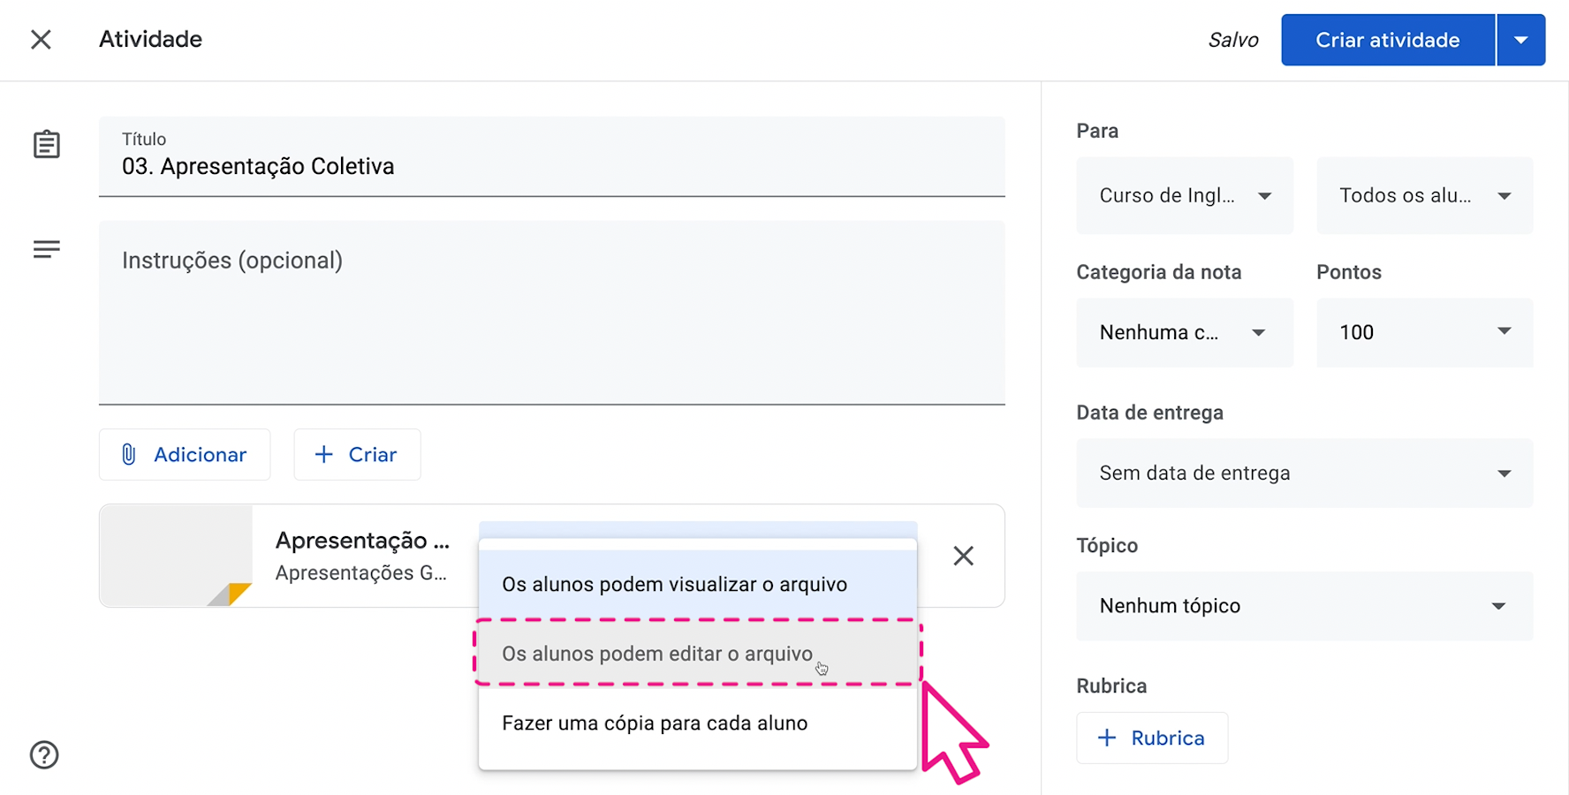This screenshot has height=795, width=1569.
Task: Click the Categoria da nota label
Action: tap(1159, 272)
